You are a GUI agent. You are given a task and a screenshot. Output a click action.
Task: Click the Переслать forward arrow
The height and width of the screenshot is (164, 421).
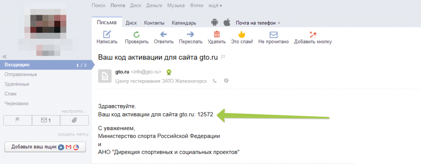(190, 34)
